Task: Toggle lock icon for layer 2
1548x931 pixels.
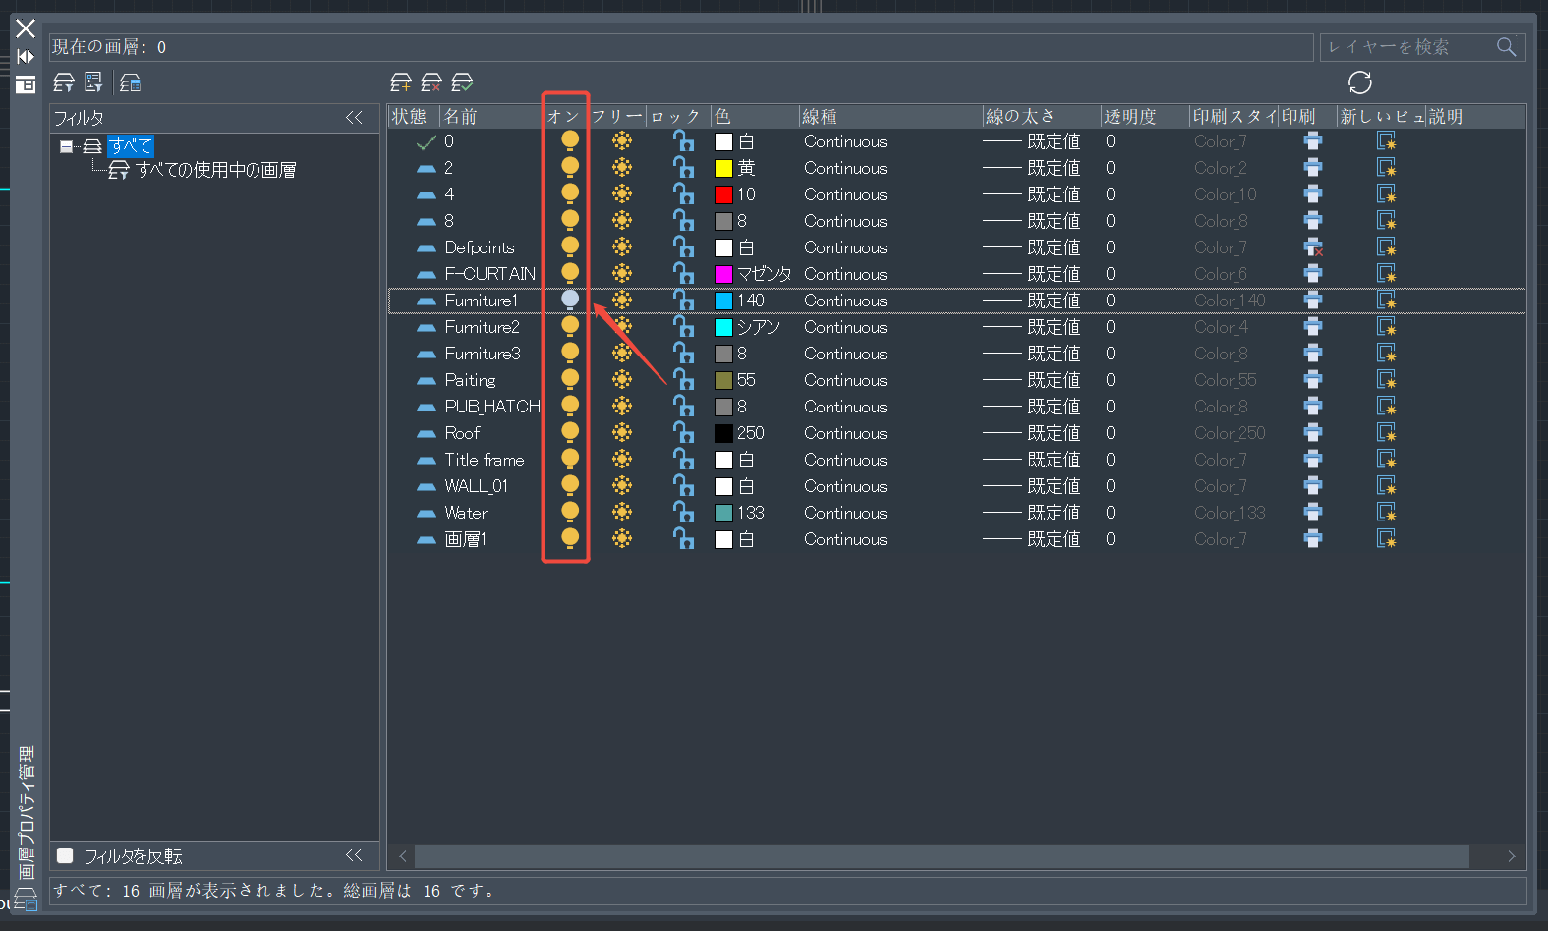Action: (683, 167)
